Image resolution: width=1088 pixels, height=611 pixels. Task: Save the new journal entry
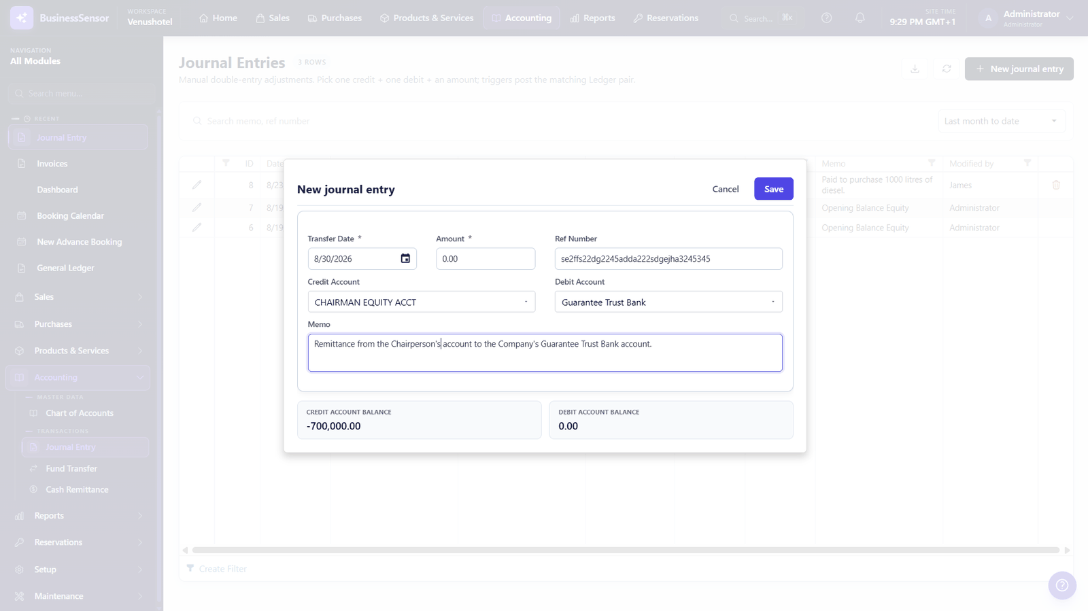[x=774, y=189]
